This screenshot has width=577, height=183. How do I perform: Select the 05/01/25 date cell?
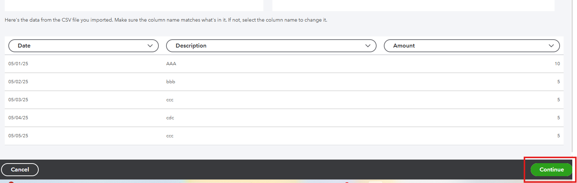[18, 64]
